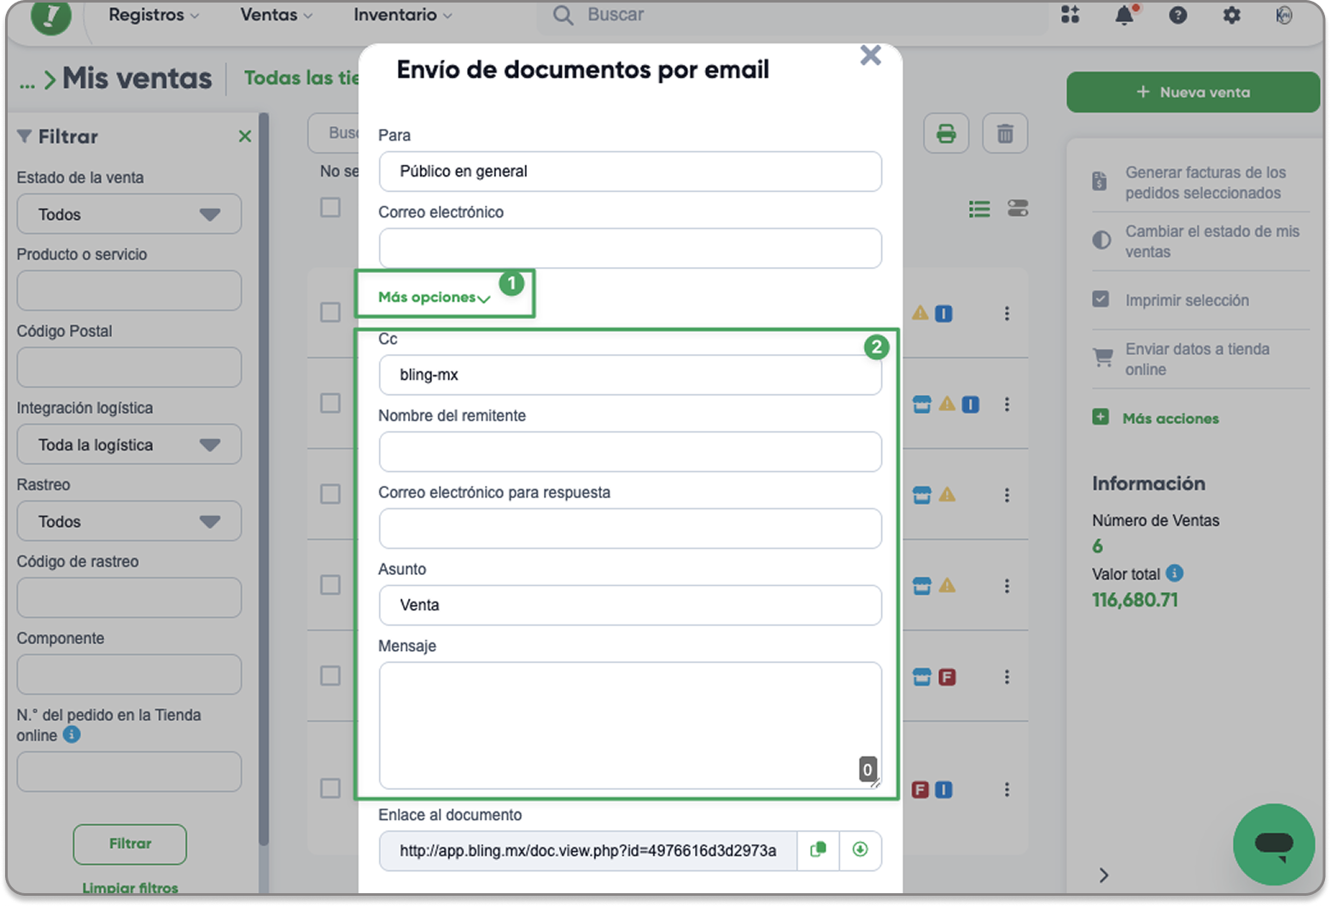Image resolution: width=1331 pixels, height=906 pixels.
Task: Click Enviar datos a tienda online
Action: 1201,359
